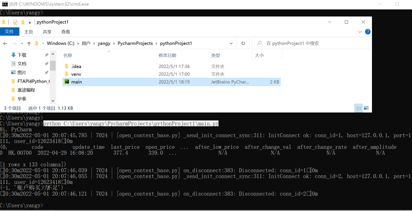This screenshot has width=412, height=211.
Task: Open the 查看 ribbon tab
Action: (66, 32)
